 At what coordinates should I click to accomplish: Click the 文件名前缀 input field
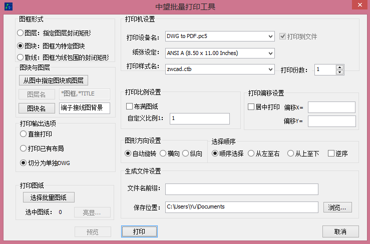coord(241,189)
